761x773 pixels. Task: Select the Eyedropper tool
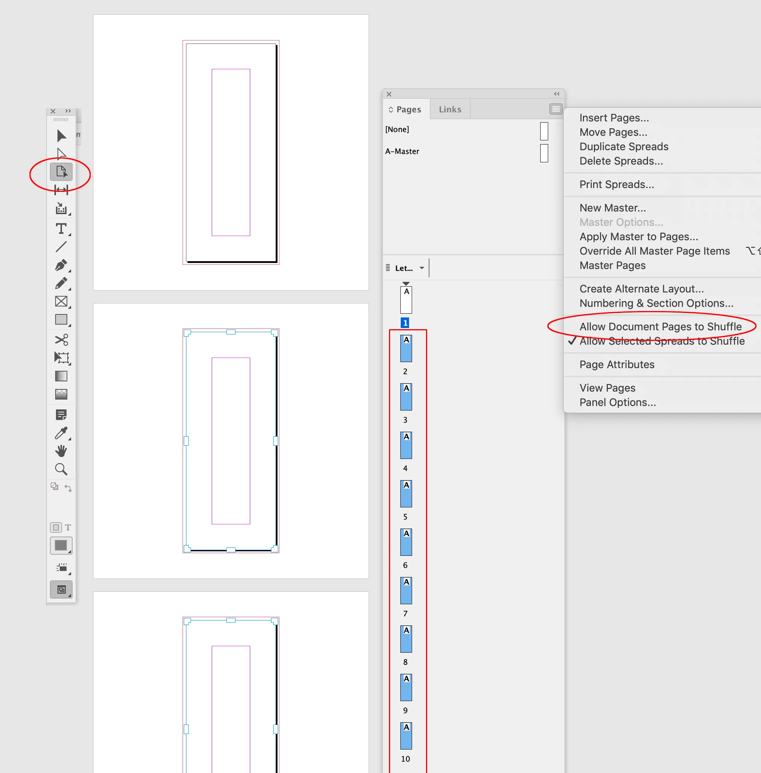coord(61,433)
